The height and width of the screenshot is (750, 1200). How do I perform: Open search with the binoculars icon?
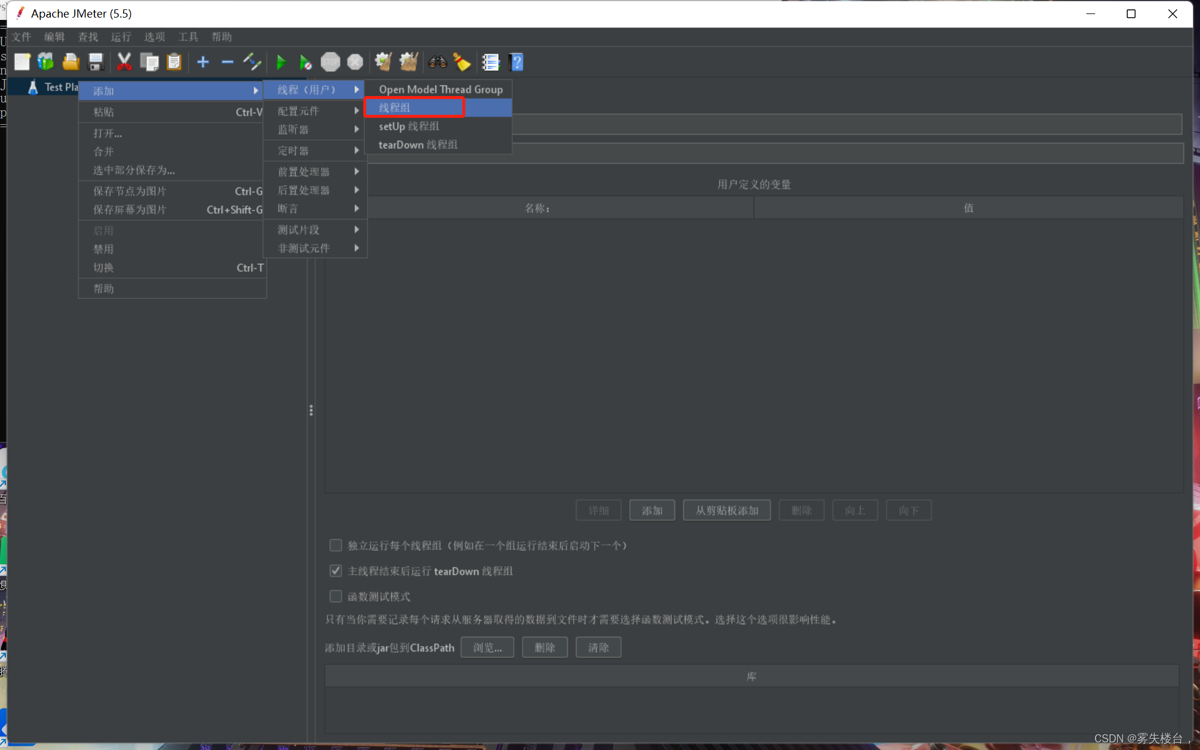click(437, 62)
